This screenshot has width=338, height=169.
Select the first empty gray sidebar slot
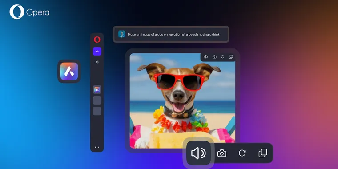pyautogui.click(x=97, y=101)
